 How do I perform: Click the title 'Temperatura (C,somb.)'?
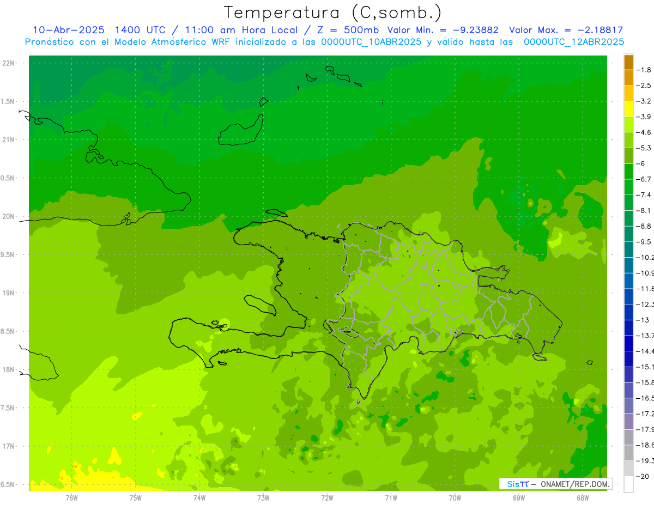coord(333,13)
